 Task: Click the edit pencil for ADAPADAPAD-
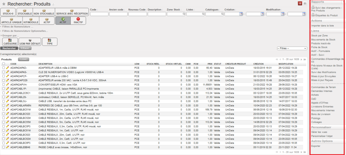coord(7,68)
